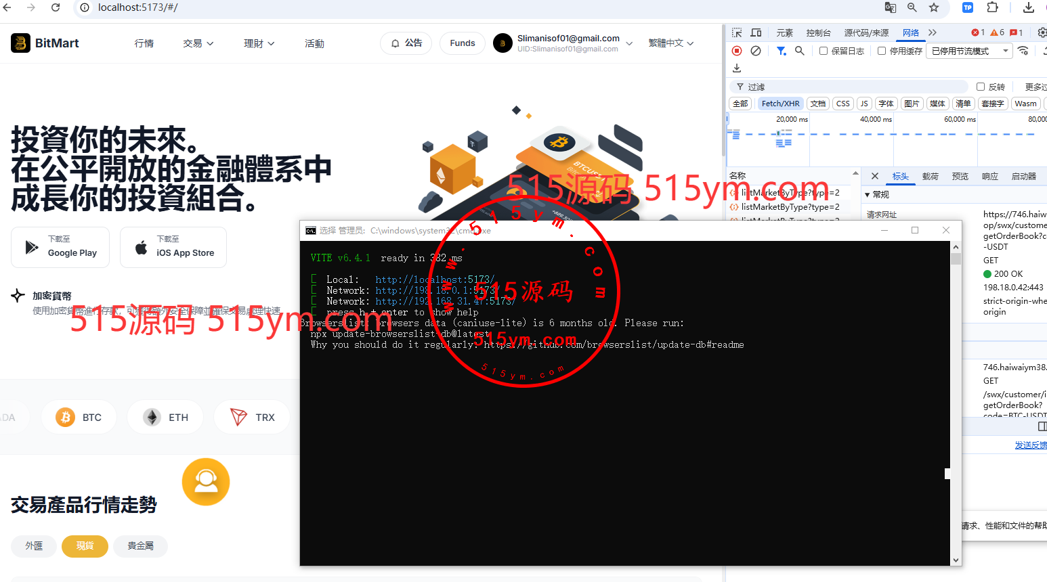The width and height of the screenshot is (1047, 582).
Task: Enable the 停用缓存 checkbox
Action: pos(882,51)
